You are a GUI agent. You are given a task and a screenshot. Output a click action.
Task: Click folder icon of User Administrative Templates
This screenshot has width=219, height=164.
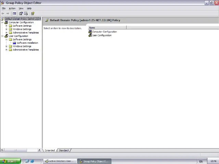click(11, 50)
